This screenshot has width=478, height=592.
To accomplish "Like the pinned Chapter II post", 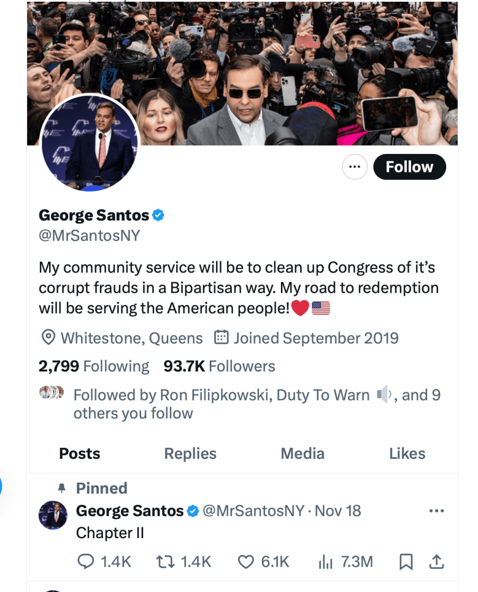I will 246,561.
